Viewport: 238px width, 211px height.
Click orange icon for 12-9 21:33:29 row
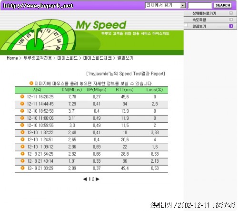[x=22, y=168]
